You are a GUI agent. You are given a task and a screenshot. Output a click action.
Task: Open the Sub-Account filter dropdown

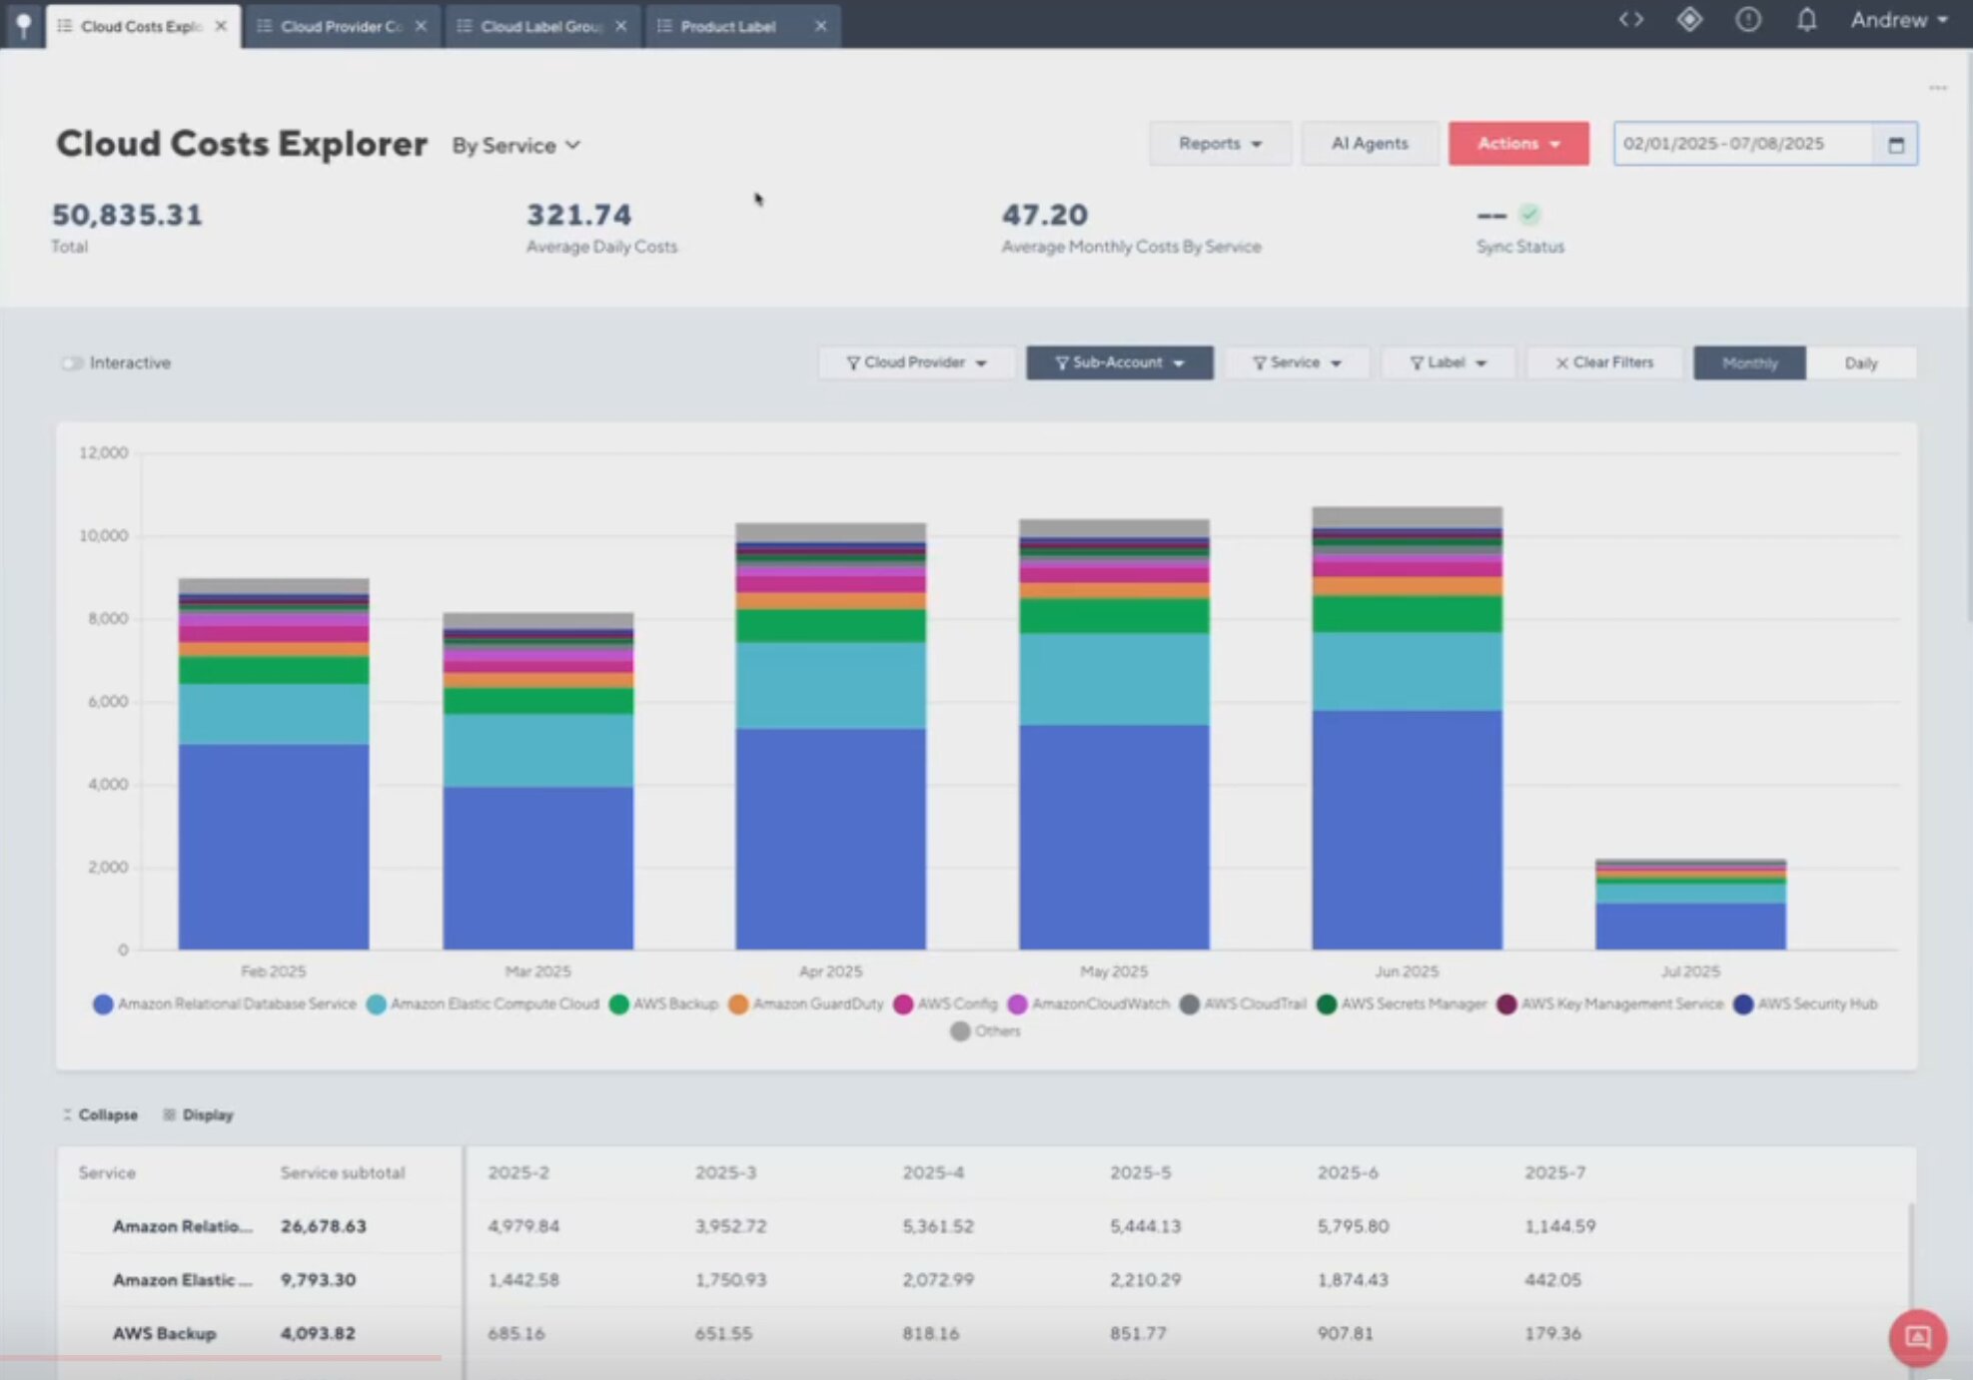tap(1119, 362)
